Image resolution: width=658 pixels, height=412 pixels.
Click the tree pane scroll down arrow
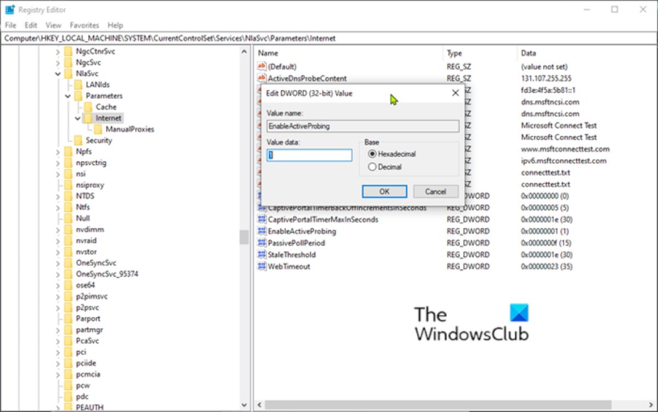(x=244, y=405)
